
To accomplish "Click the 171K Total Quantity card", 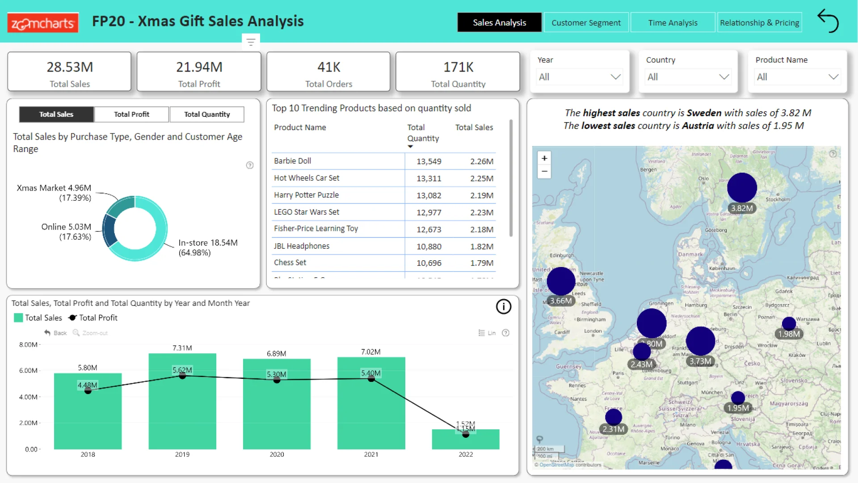I will tap(458, 72).
